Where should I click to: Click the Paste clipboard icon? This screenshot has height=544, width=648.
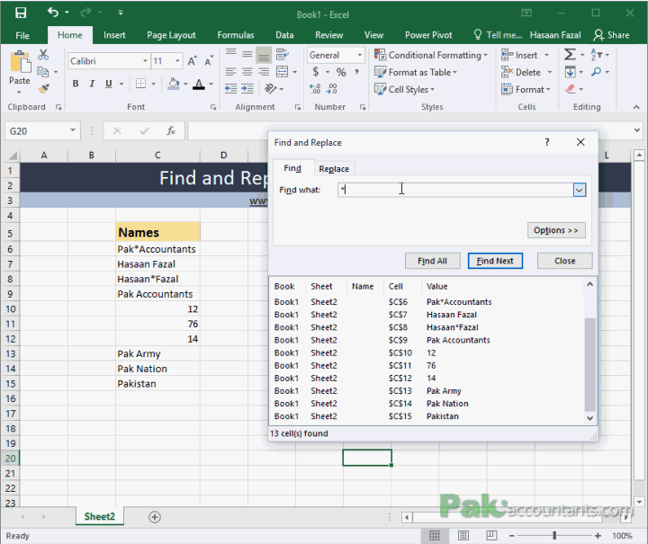click(x=20, y=62)
